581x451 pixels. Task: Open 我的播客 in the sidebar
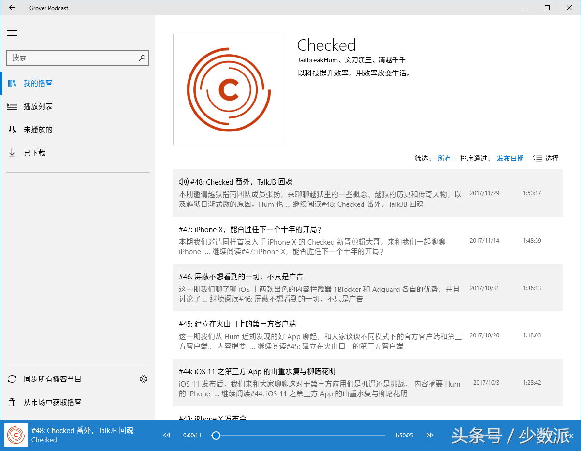click(x=78, y=83)
